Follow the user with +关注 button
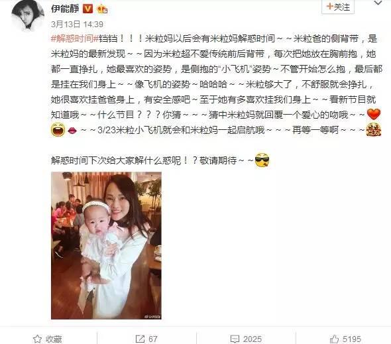The width and height of the screenshot is (391, 344). pyautogui.click(x=338, y=7)
